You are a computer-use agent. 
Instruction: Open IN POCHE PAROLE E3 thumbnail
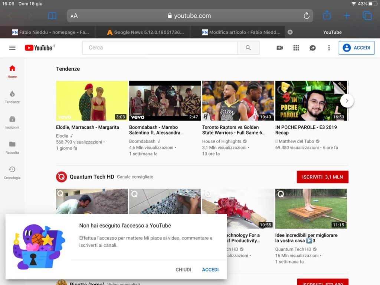311,101
